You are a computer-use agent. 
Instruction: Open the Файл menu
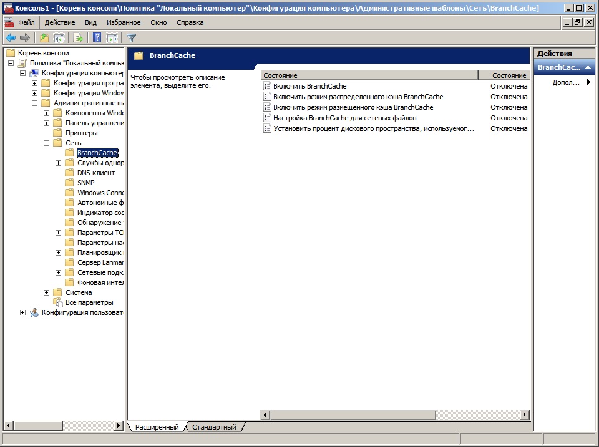(x=26, y=22)
